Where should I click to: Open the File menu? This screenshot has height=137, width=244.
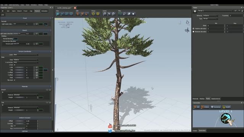coord(2,5)
